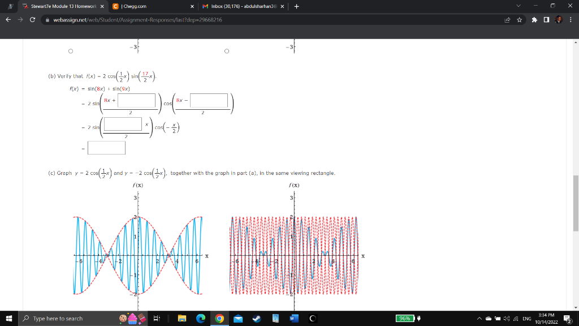View site info via padlock icon
Viewport: 579px width, 326px height.
(x=47, y=20)
